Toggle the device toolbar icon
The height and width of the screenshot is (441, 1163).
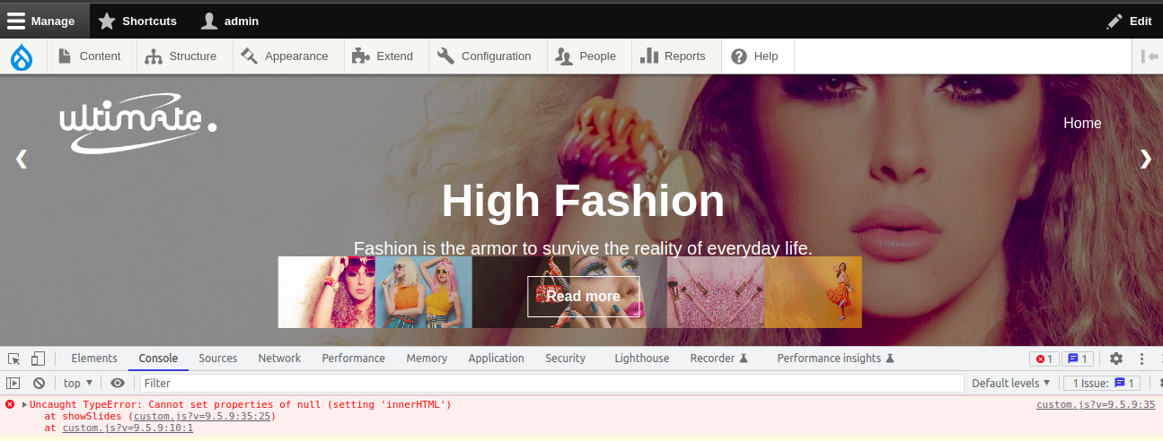pyautogui.click(x=38, y=359)
